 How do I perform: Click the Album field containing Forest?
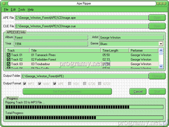(51, 38)
